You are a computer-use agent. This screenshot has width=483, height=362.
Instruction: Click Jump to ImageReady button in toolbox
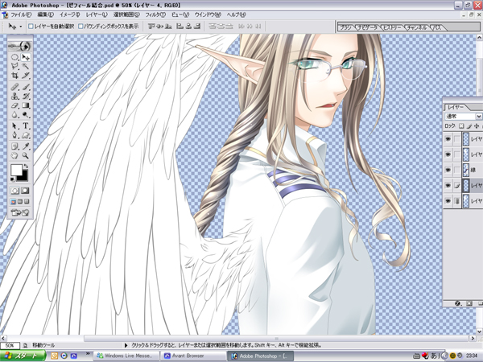[20, 212]
